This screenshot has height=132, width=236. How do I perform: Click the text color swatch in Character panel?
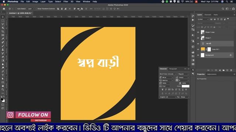tap(185, 86)
